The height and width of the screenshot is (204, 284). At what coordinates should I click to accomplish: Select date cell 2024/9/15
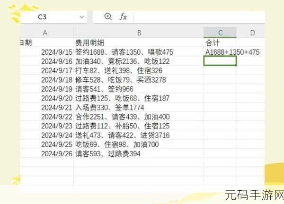47,52
